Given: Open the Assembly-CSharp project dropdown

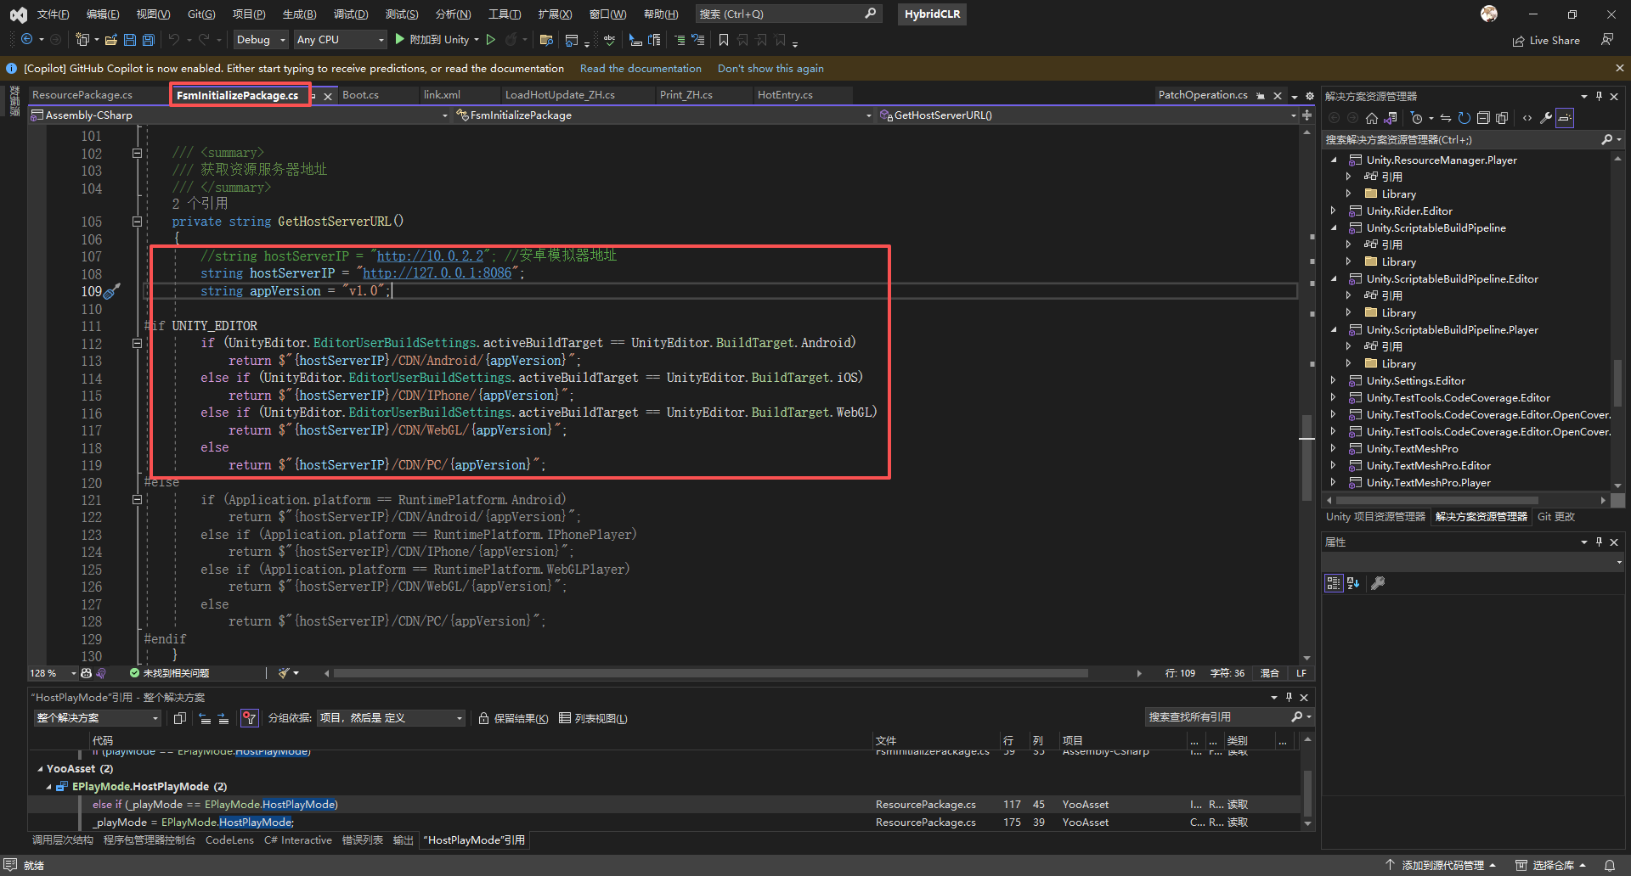Looking at the screenshot, I should point(240,115).
